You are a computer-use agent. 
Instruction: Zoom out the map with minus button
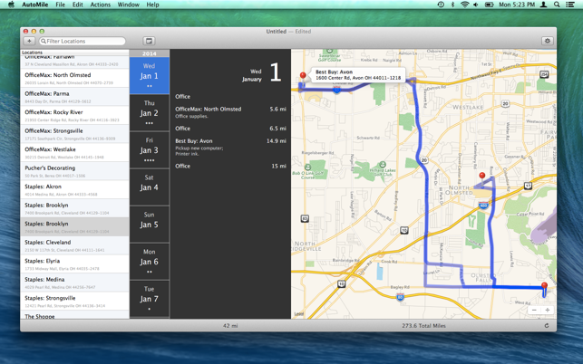(534, 311)
